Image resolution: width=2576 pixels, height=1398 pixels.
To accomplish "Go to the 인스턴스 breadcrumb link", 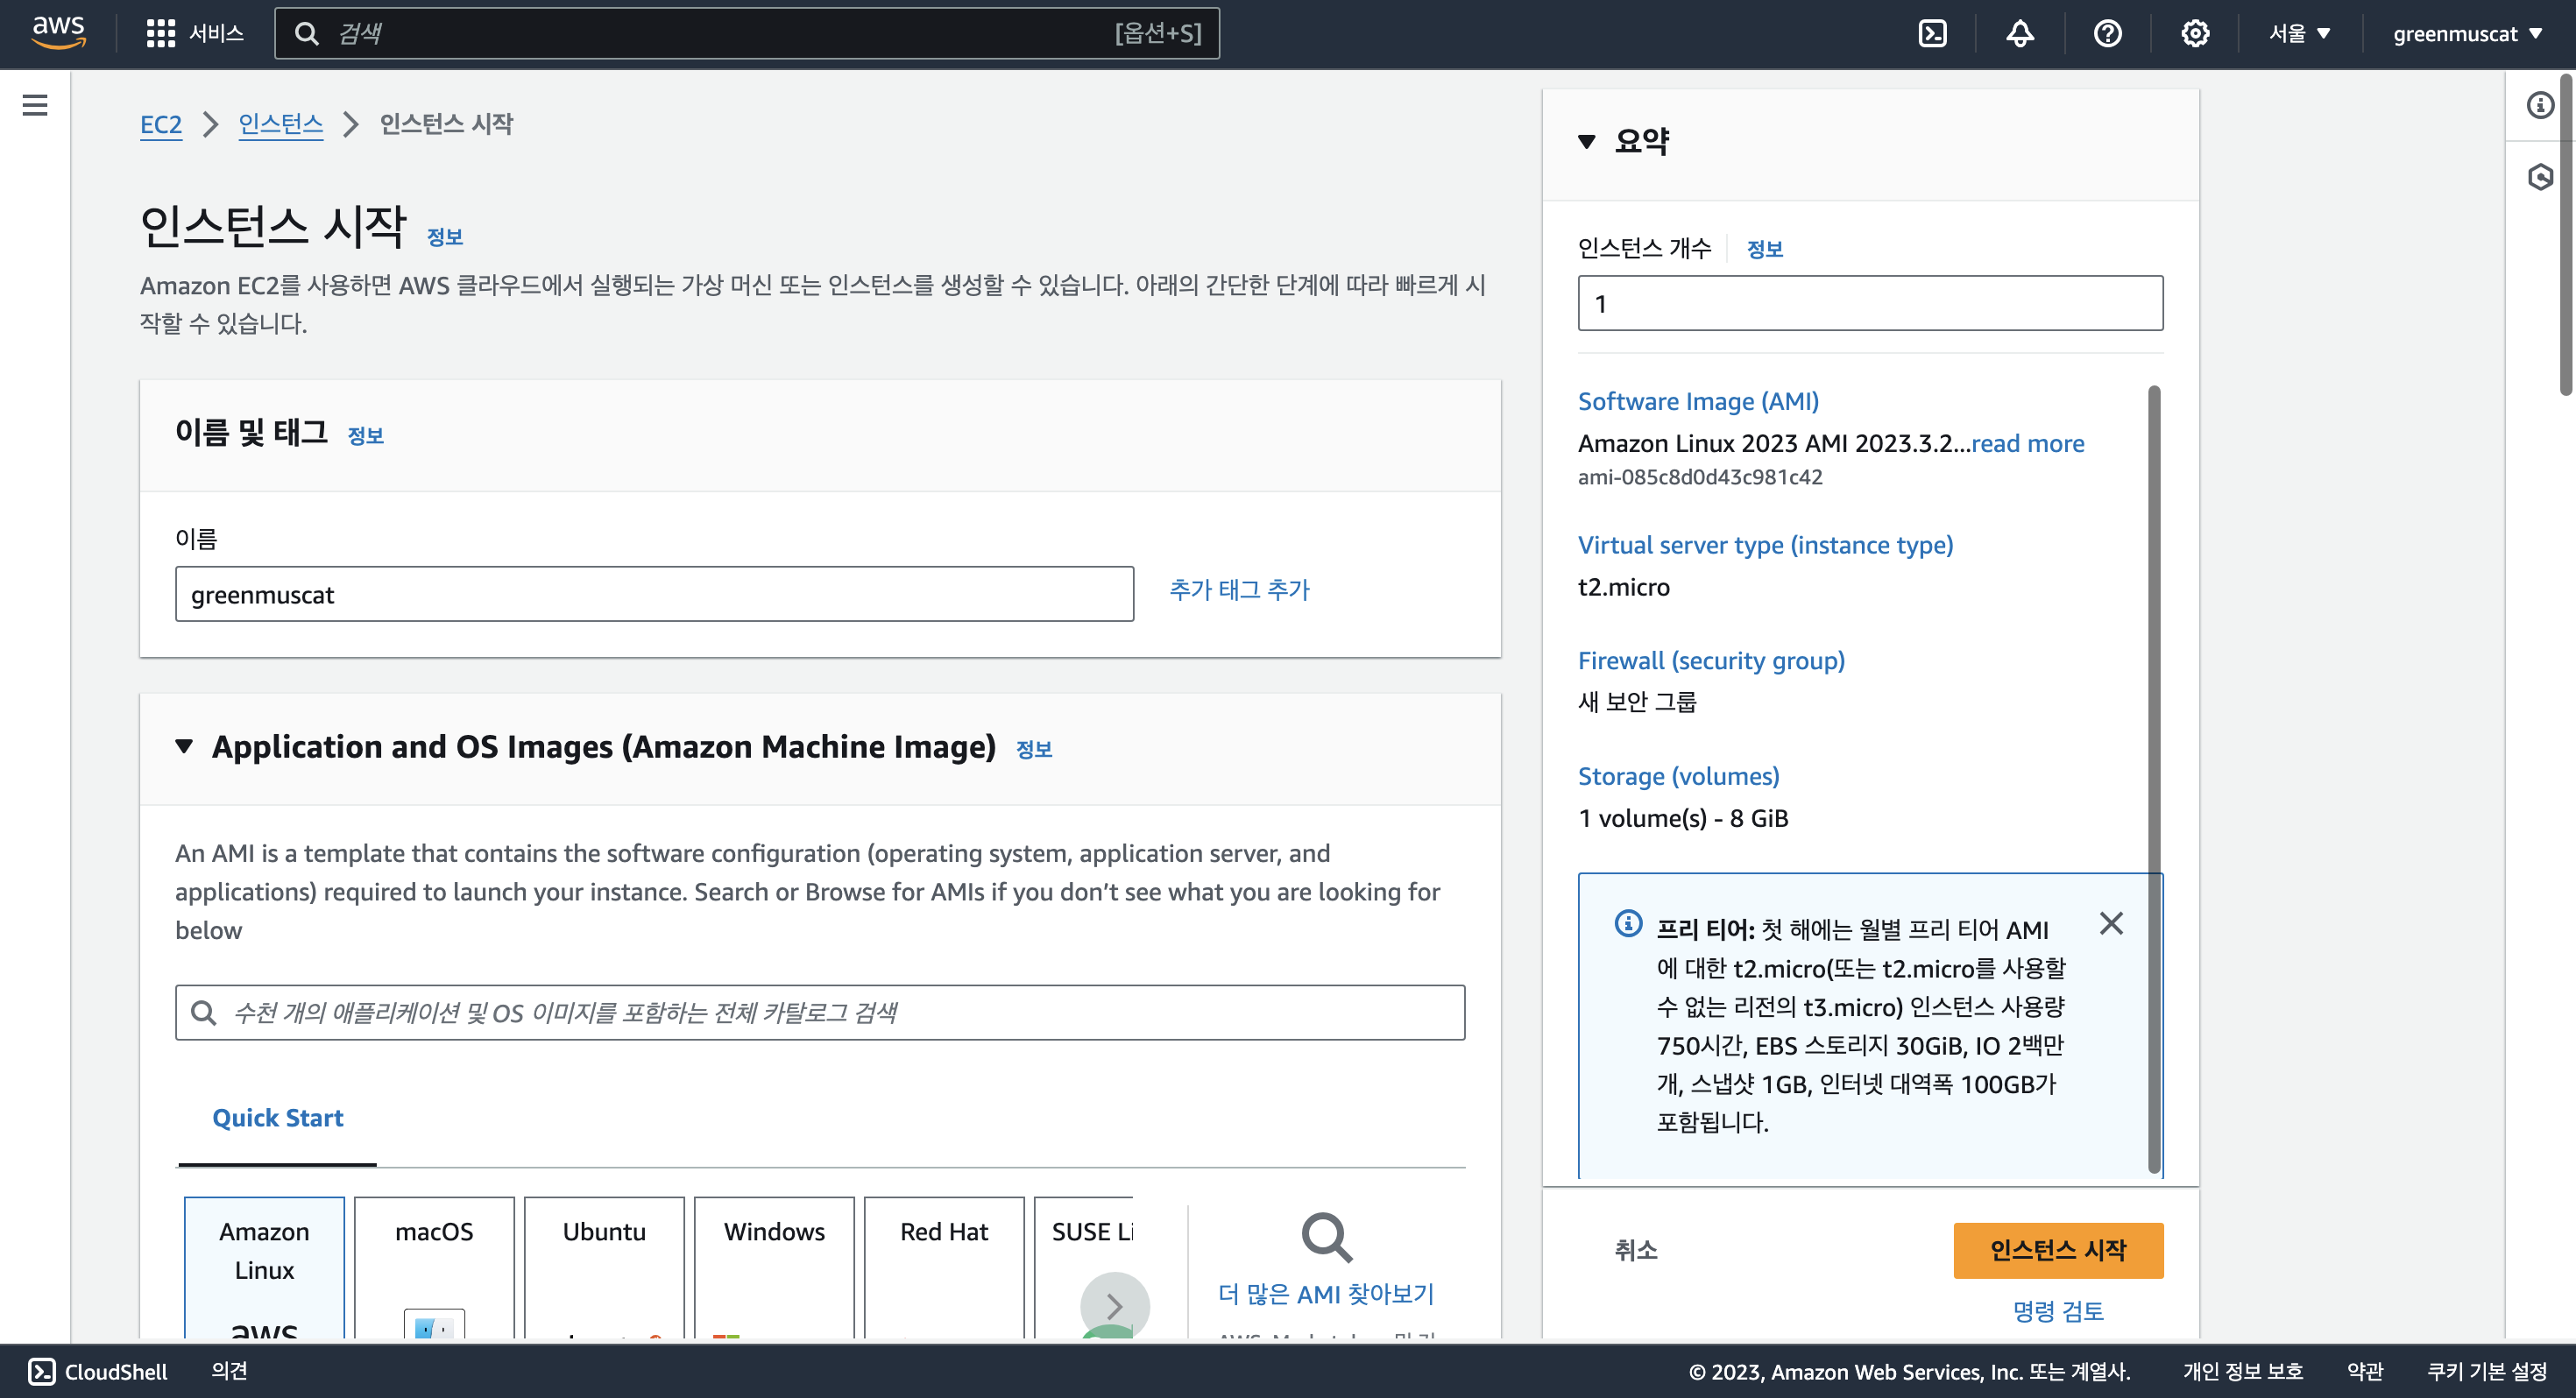I will coord(281,124).
